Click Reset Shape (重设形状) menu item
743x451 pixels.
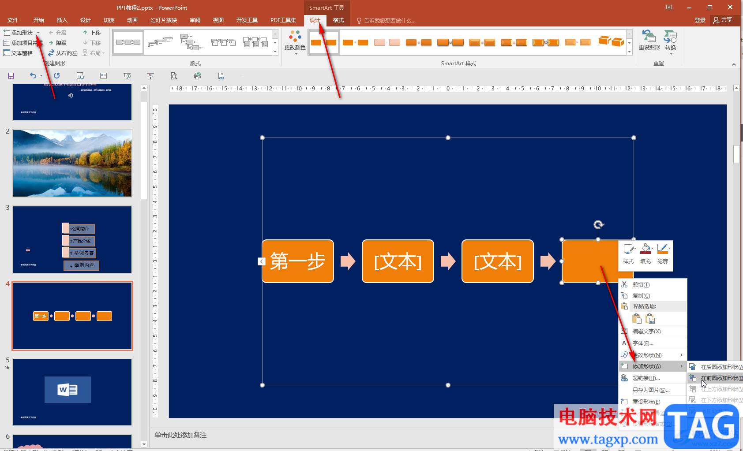653,402
